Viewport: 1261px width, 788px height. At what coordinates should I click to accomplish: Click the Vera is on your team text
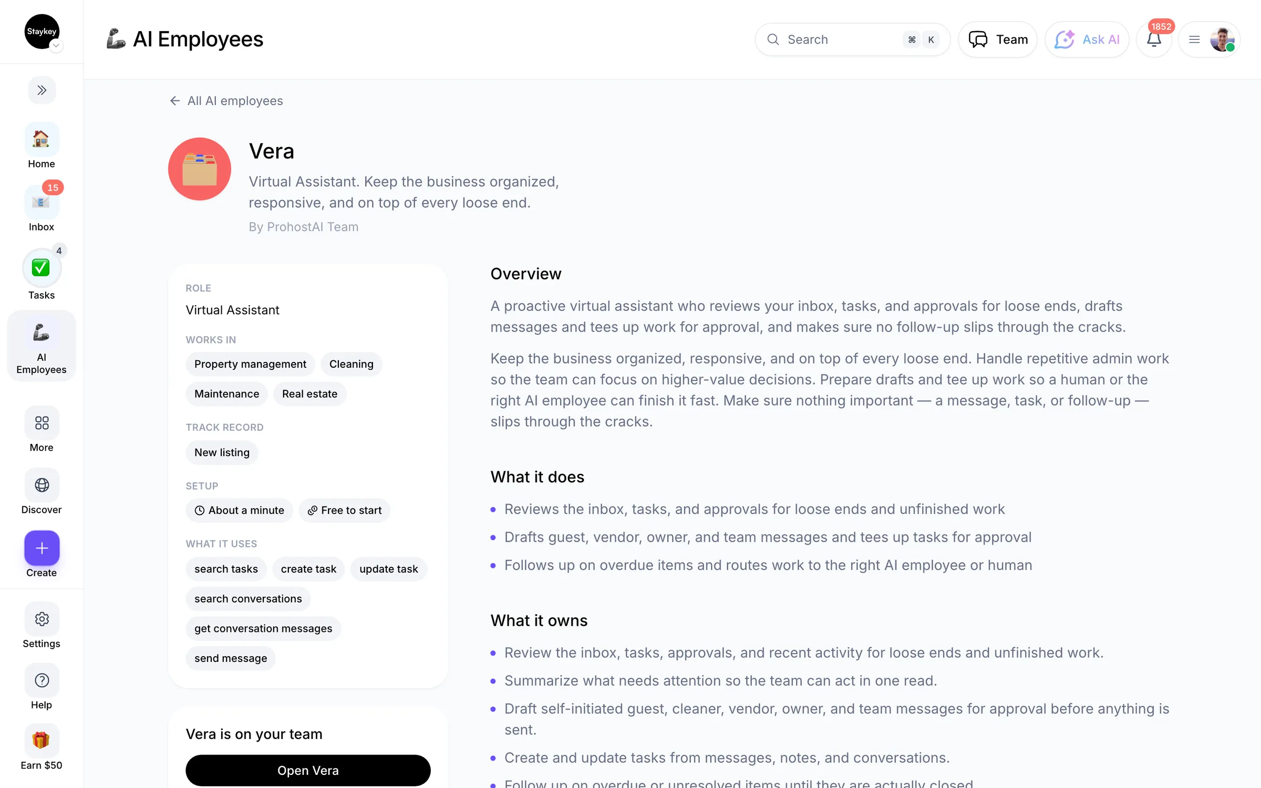coord(254,734)
